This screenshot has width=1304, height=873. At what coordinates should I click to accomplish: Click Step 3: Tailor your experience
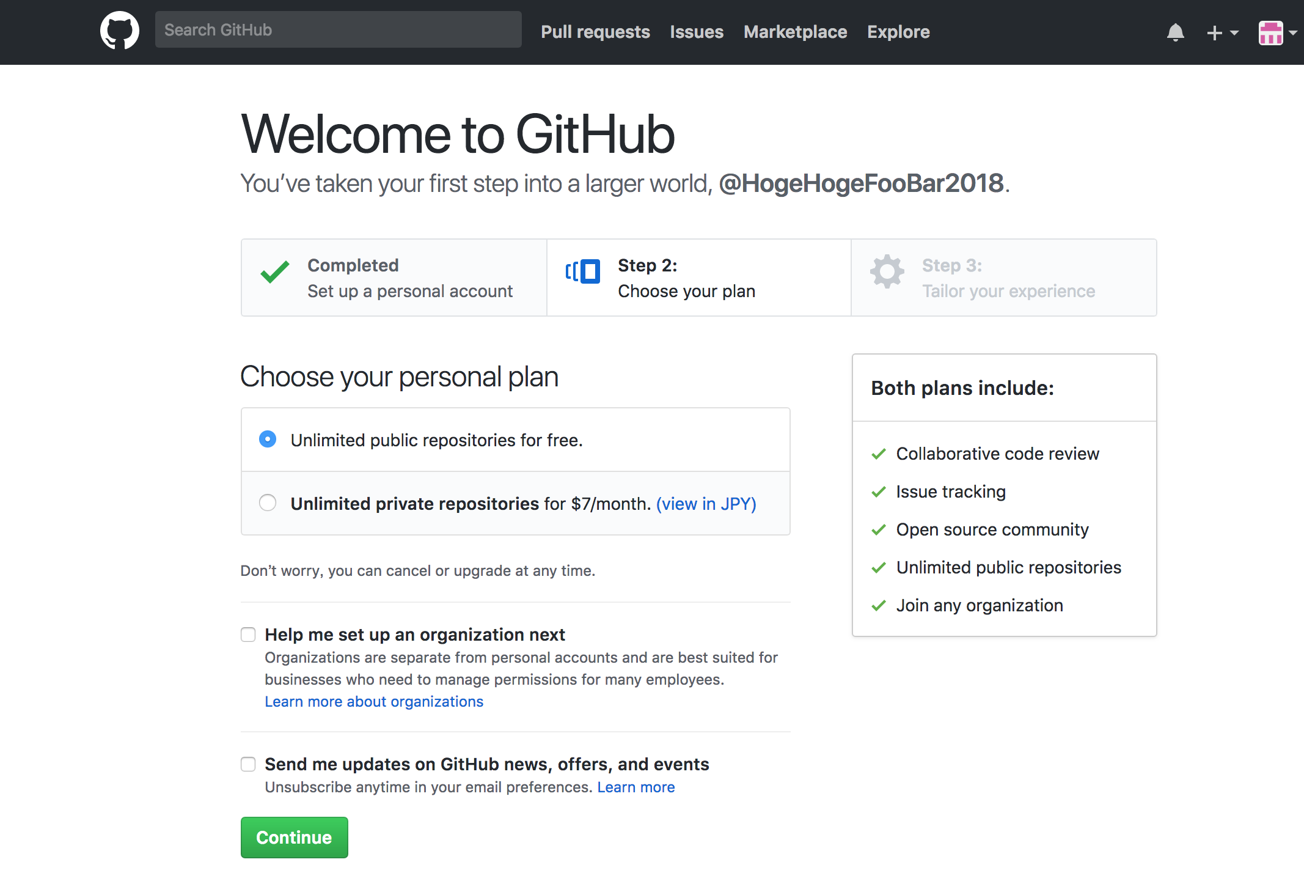click(1003, 278)
